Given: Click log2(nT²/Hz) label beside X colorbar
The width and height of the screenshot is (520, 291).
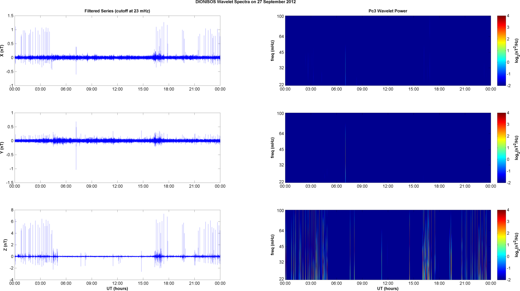Looking at the screenshot, I should (517, 51).
